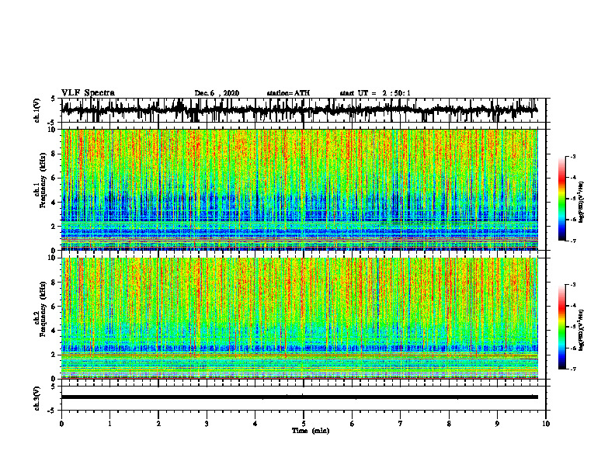The image size is (615, 475).
Task: Click the ch.3 voltage trace bar
Action: coord(300,397)
